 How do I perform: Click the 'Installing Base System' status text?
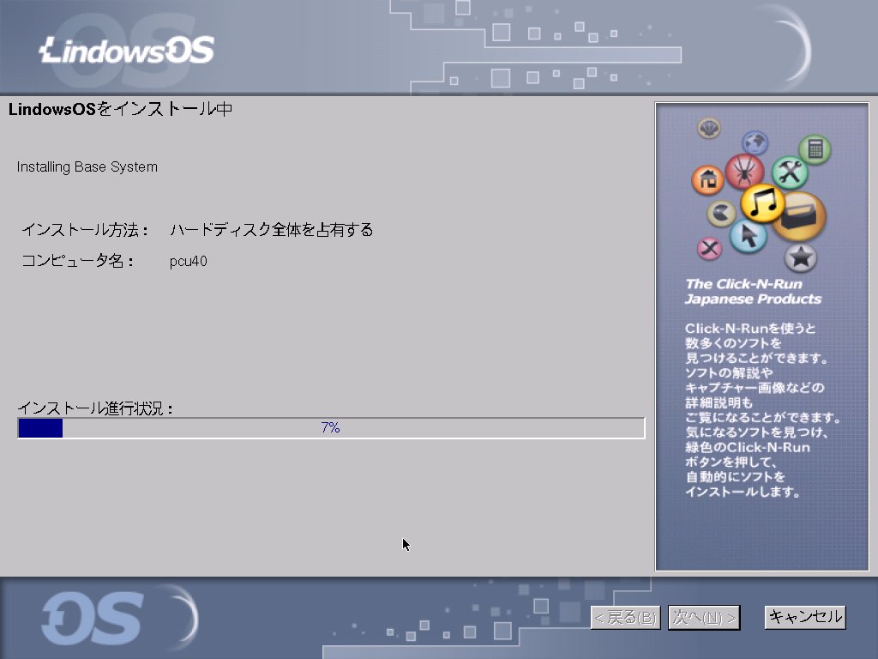pyautogui.click(x=87, y=167)
